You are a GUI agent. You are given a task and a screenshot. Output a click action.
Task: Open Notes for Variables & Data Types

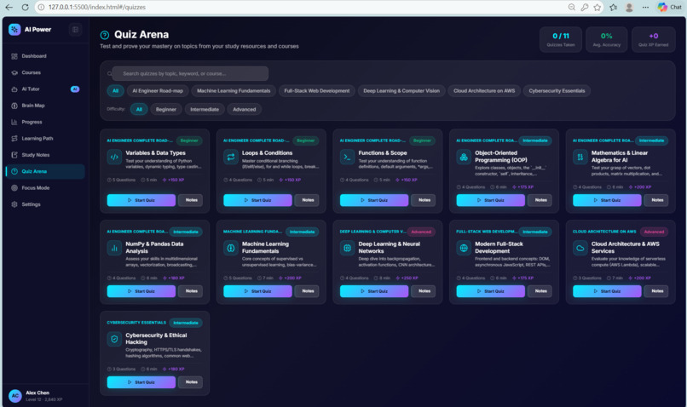191,200
